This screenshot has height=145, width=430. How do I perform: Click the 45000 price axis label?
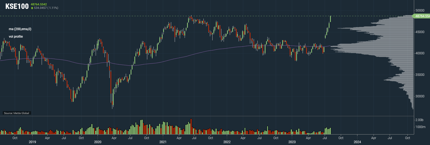420,32
